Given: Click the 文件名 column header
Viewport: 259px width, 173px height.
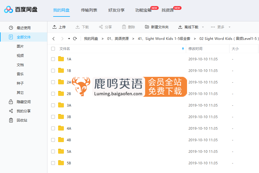Looking at the screenshot, I should 64,49.
